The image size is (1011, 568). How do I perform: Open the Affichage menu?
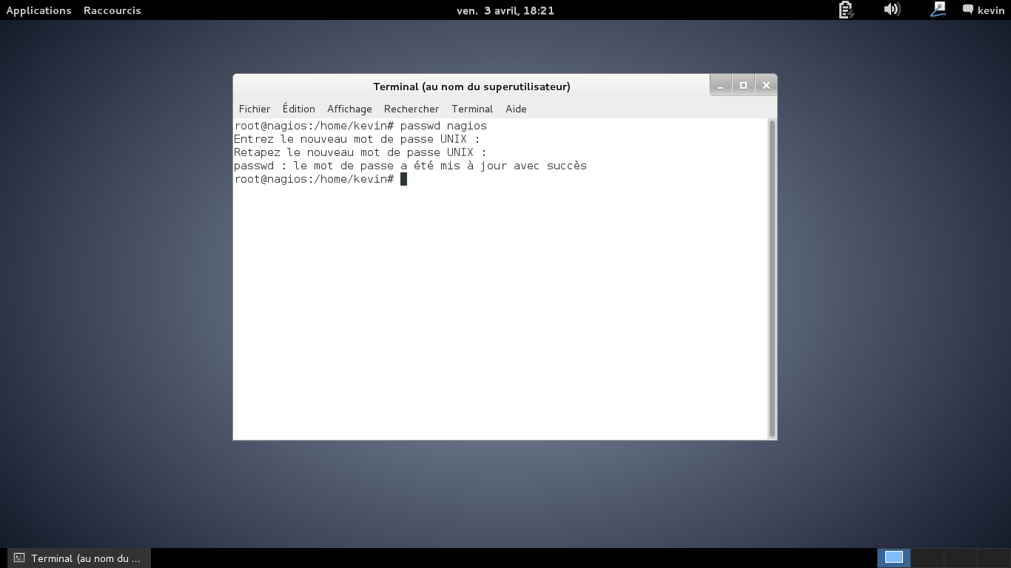[349, 109]
